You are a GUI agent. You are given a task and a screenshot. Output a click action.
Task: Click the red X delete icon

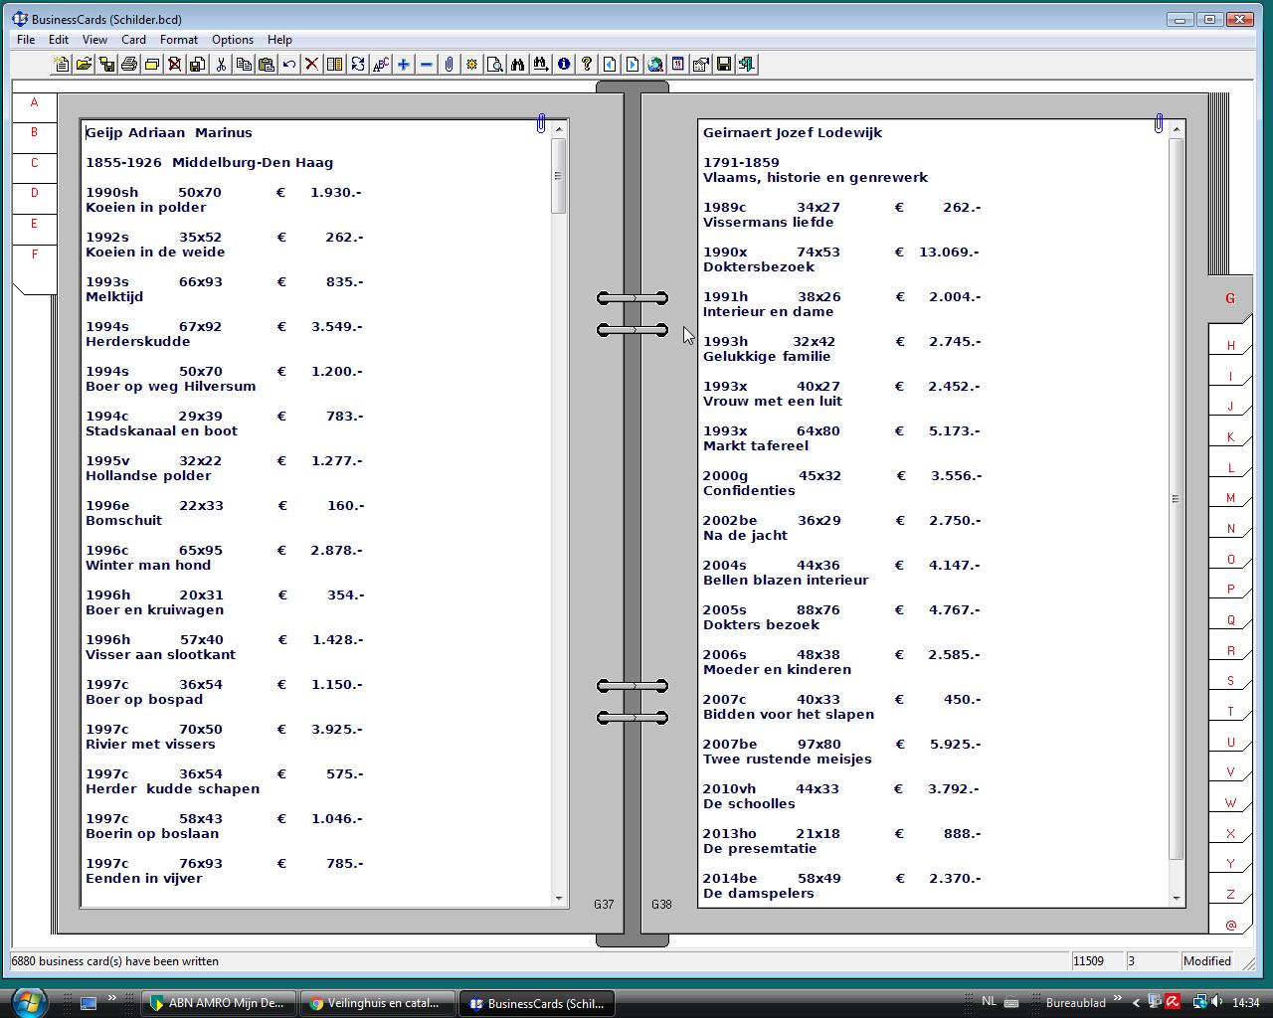coord(311,65)
